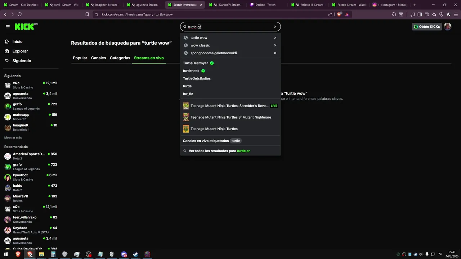Open TMNT Shredder's Revenge category thumbnail
461x259 pixels.
(186, 106)
